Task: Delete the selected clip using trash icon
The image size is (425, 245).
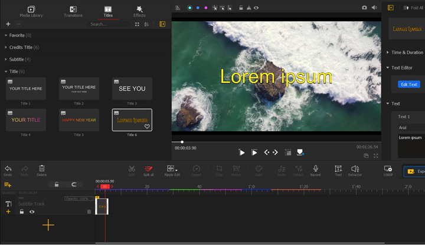Action: pyautogui.click(x=41, y=169)
